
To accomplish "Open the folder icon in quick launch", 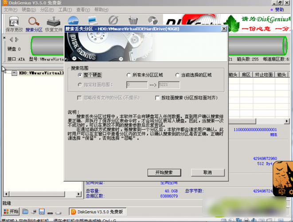I will pyautogui.click(x=25, y=212).
